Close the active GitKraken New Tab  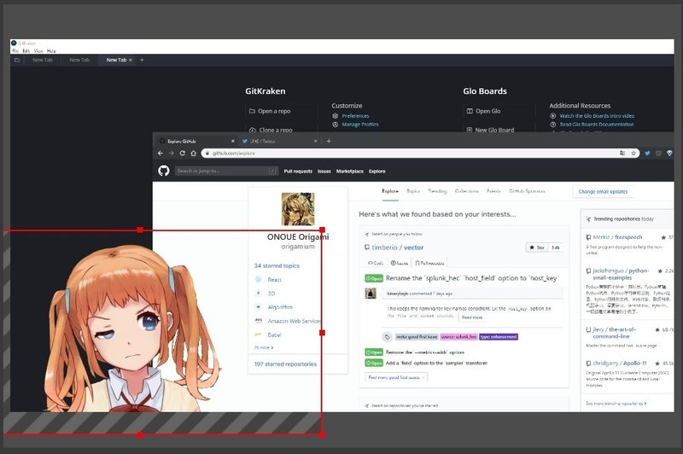coord(131,60)
